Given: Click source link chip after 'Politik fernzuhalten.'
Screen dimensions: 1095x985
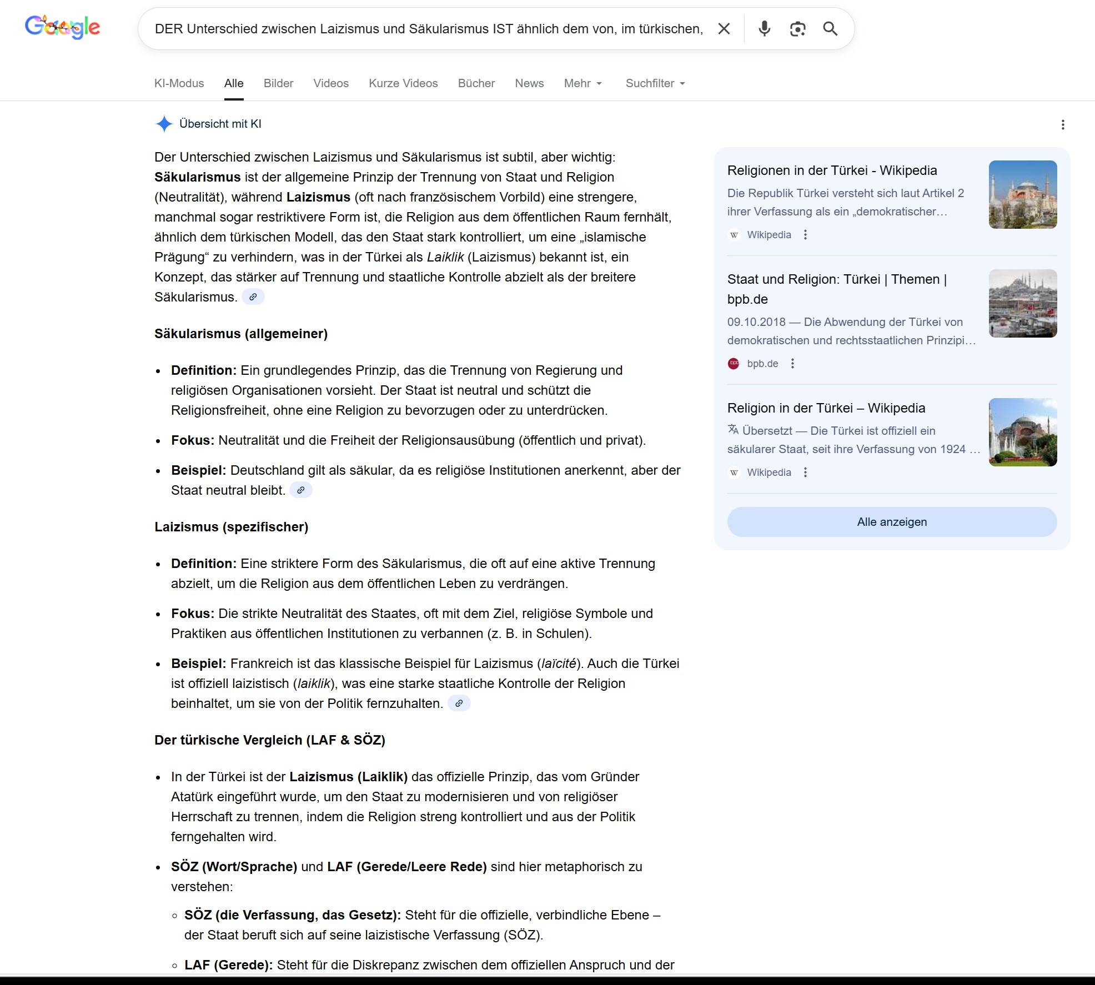Looking at the screenshot, I should [x=459, y=703].
